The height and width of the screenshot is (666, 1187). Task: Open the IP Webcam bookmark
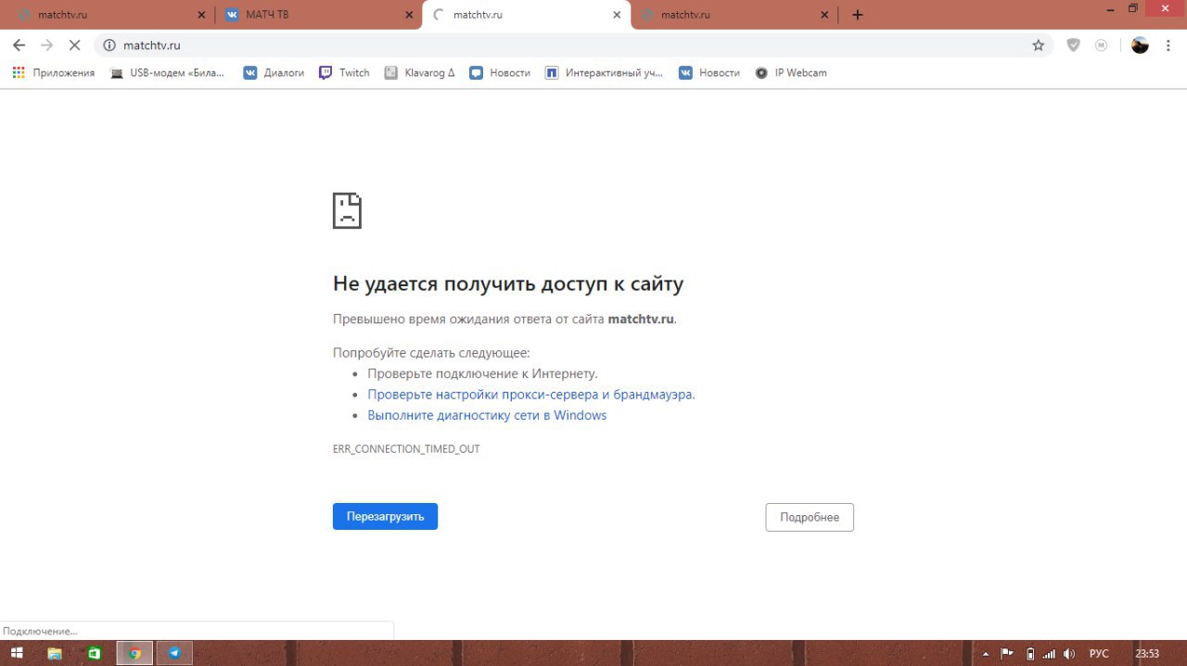[x=790, y=72]
